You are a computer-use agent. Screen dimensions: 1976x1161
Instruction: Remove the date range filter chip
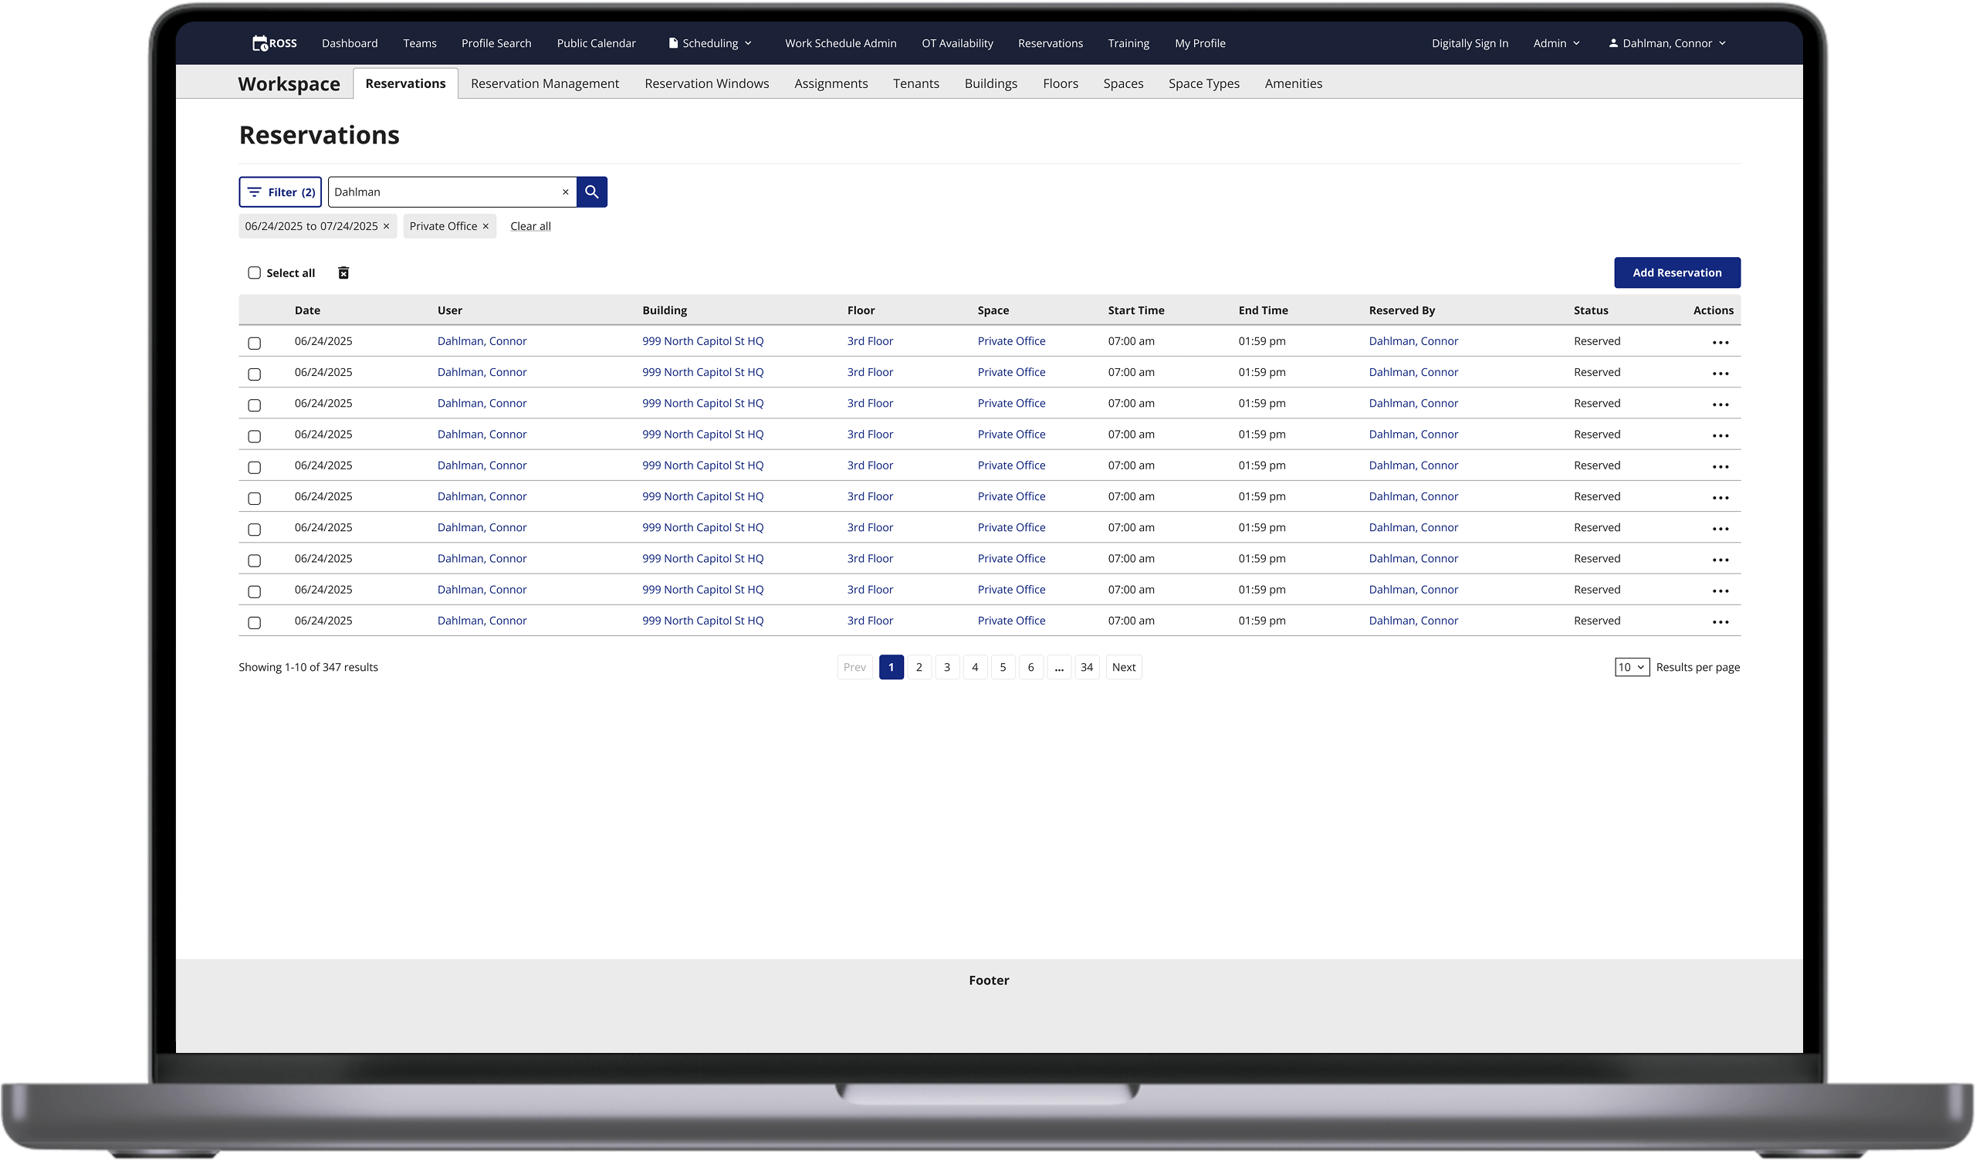tap(386, 227)
